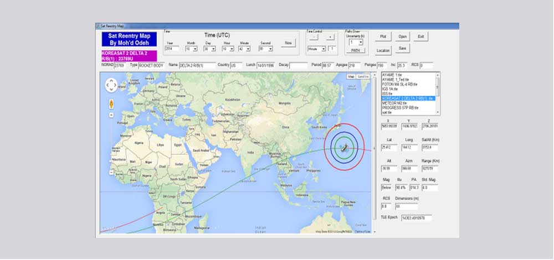Image resolution: width=554 pixels, height=260 pixels.
Task: Switch map to Map view
Action: [351, 76]
